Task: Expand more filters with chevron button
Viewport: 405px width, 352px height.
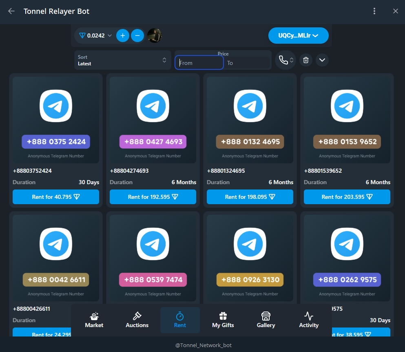Action: tap(322, 60)
